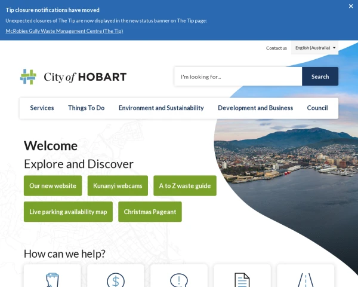Open the Council menu
This screenshot has width=358, height=287.
pos(317,108)
